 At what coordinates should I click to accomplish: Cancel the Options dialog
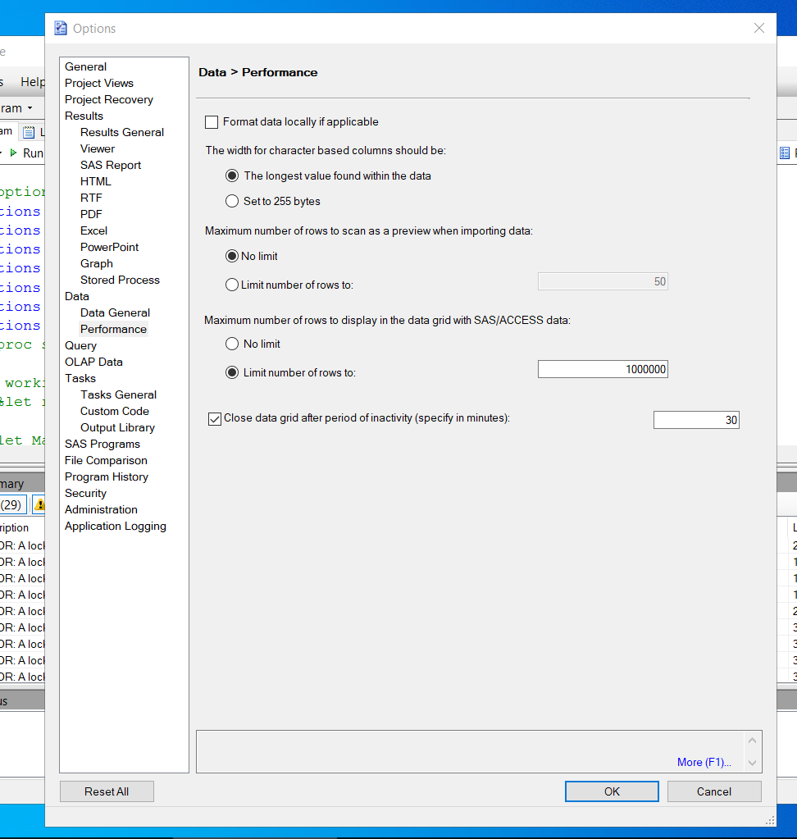point(714,791)
